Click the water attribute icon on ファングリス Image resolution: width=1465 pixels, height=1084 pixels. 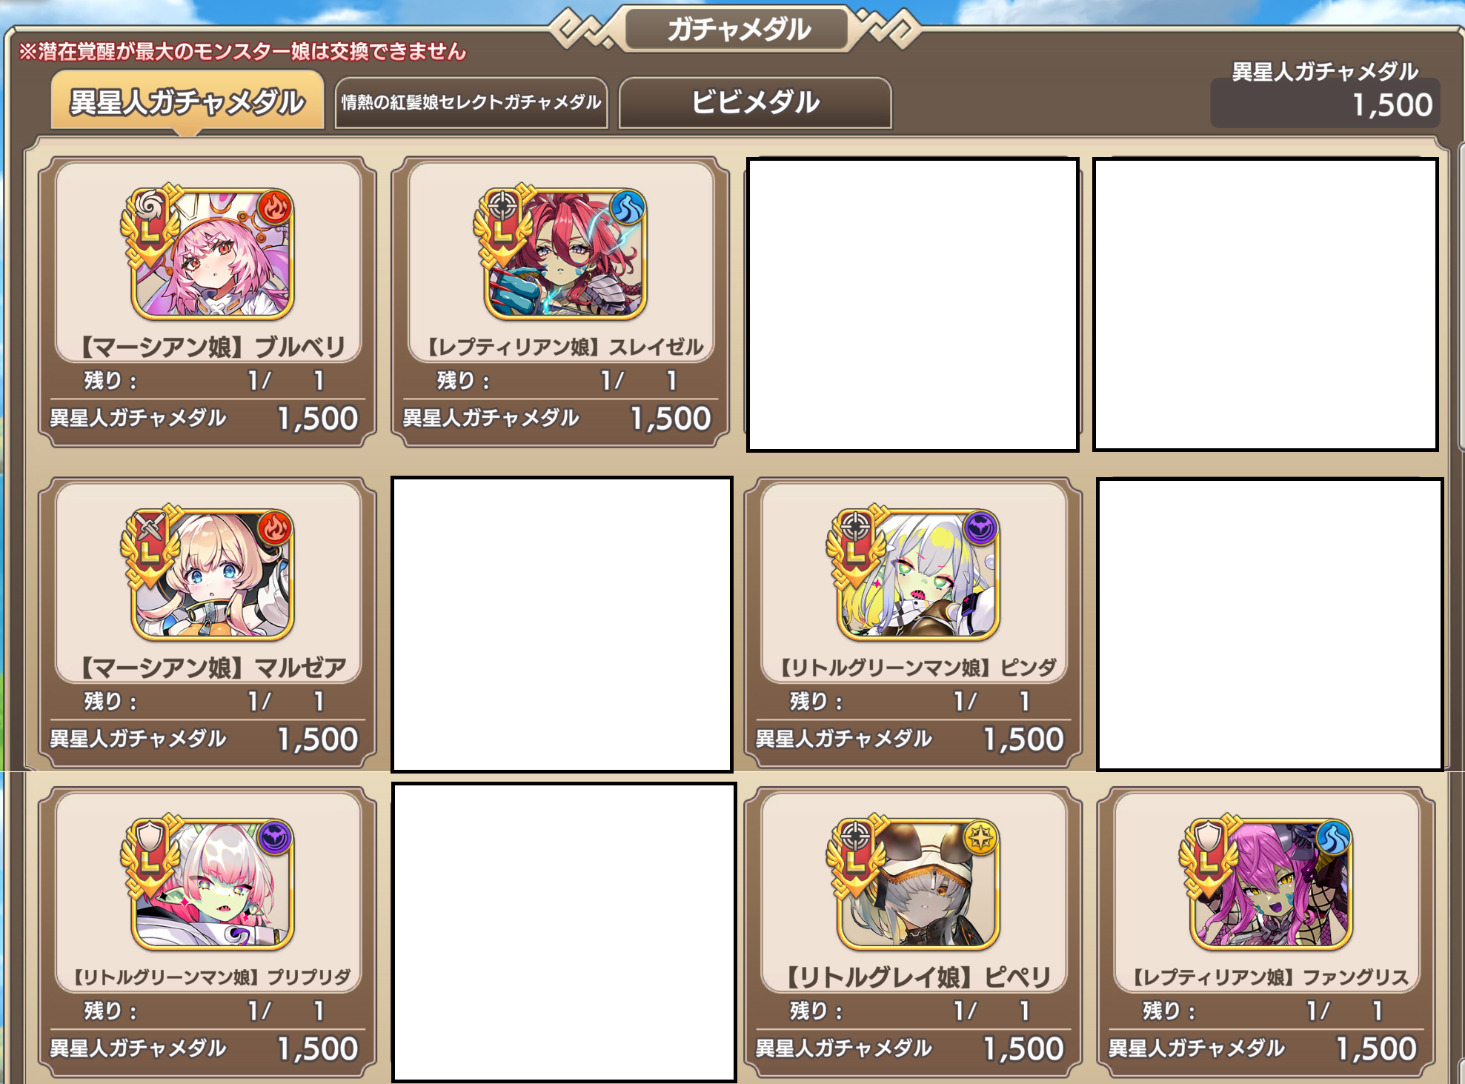pyautogui.click(x=1333, y=839)
